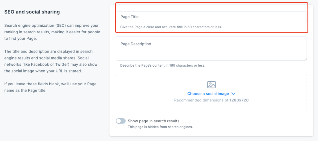Click the "If you leave these fields blank" paragraph

(50, 87)
